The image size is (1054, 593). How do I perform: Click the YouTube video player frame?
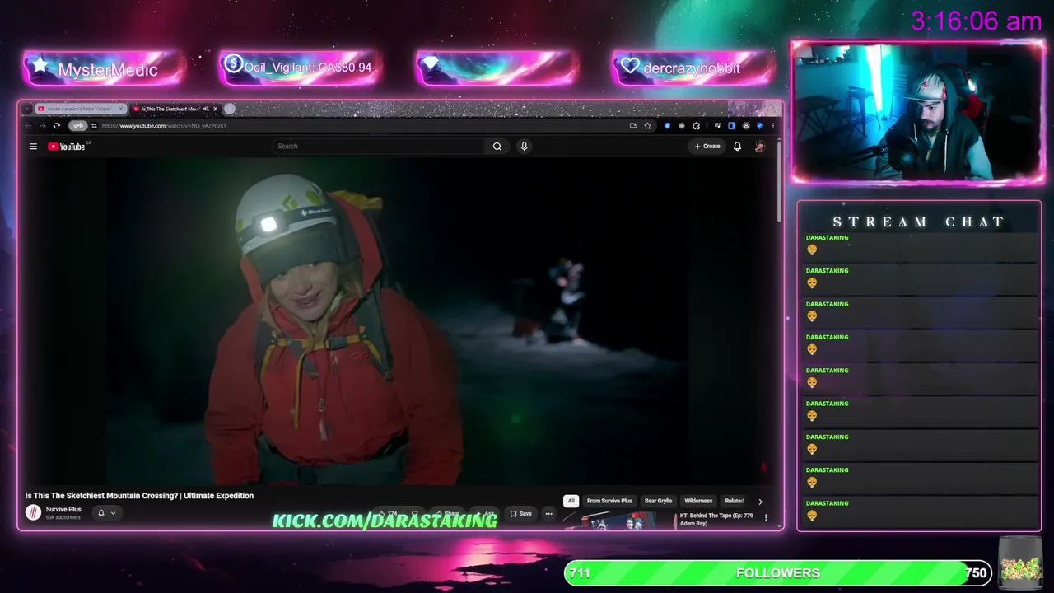[x=399, y=321]
